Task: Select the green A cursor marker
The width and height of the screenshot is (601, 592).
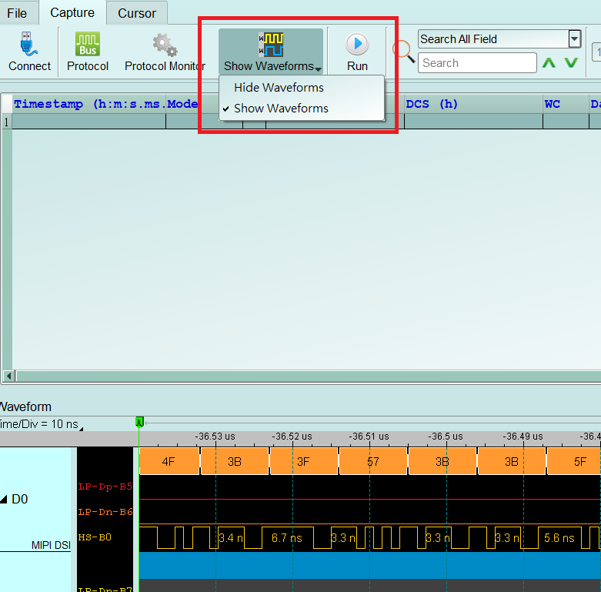Action: coord(139,422)
